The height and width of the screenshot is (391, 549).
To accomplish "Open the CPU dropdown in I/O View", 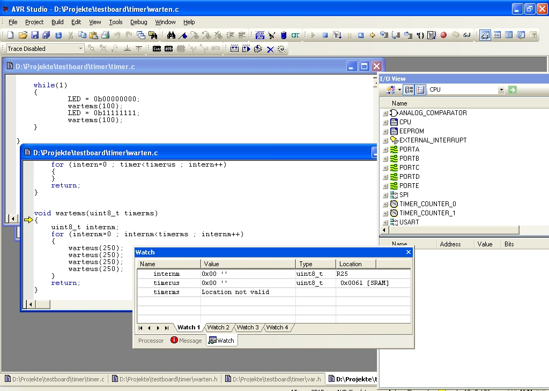I will coord(501,90).
